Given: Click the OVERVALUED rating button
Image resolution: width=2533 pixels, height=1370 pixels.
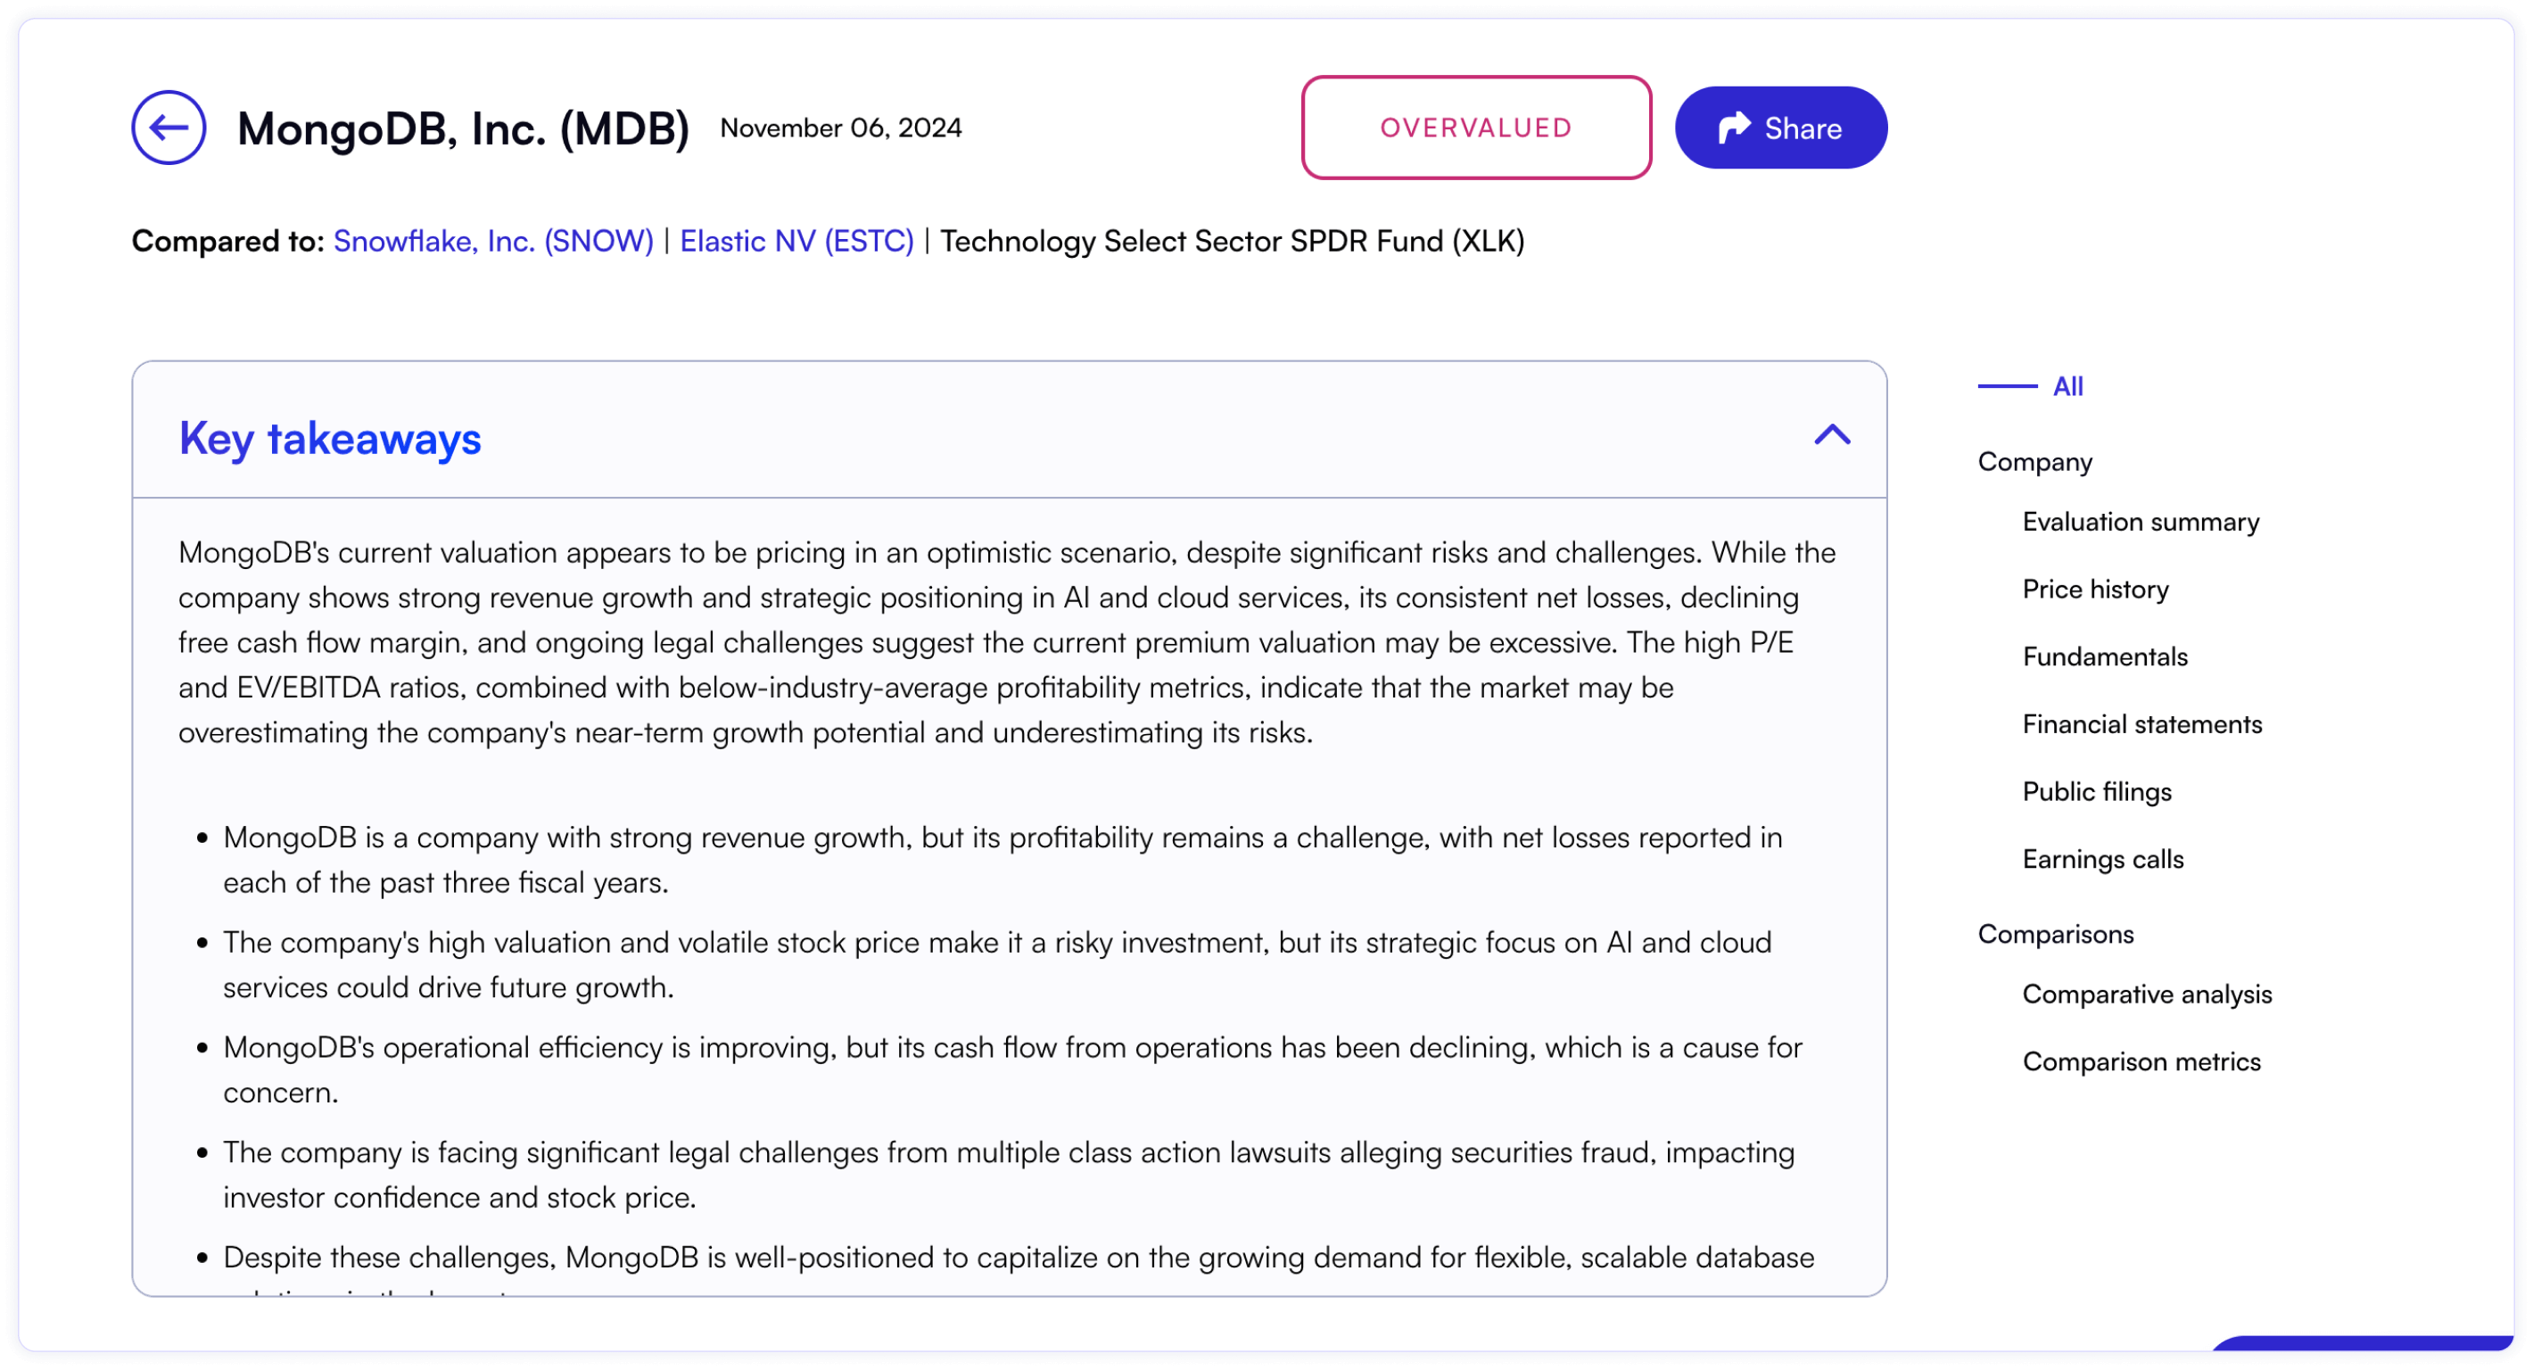Looking at the screenshot, I should click(x=1475, y=128).
